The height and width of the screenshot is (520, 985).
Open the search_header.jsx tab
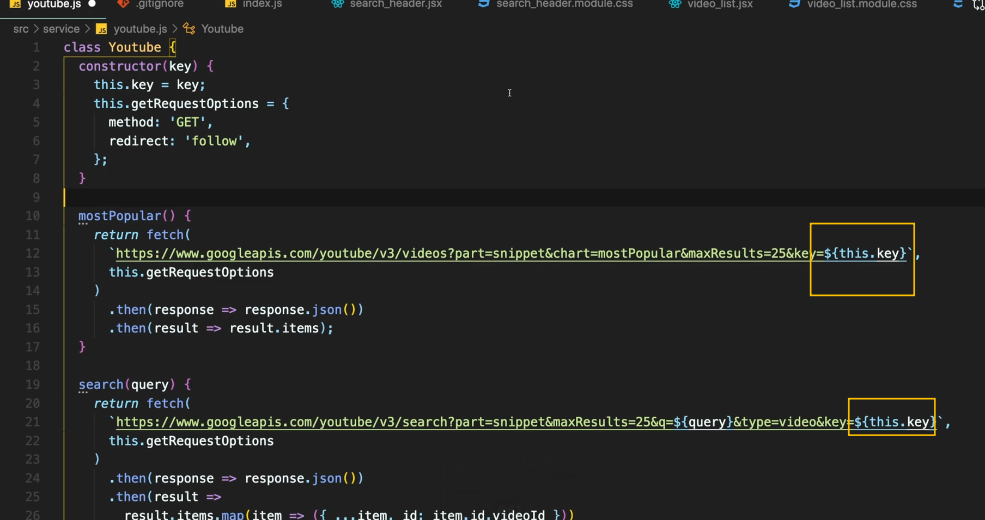tap(396, 4)
